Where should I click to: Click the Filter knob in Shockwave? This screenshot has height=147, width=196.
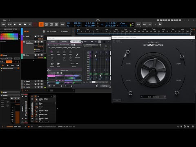point(130,93)
